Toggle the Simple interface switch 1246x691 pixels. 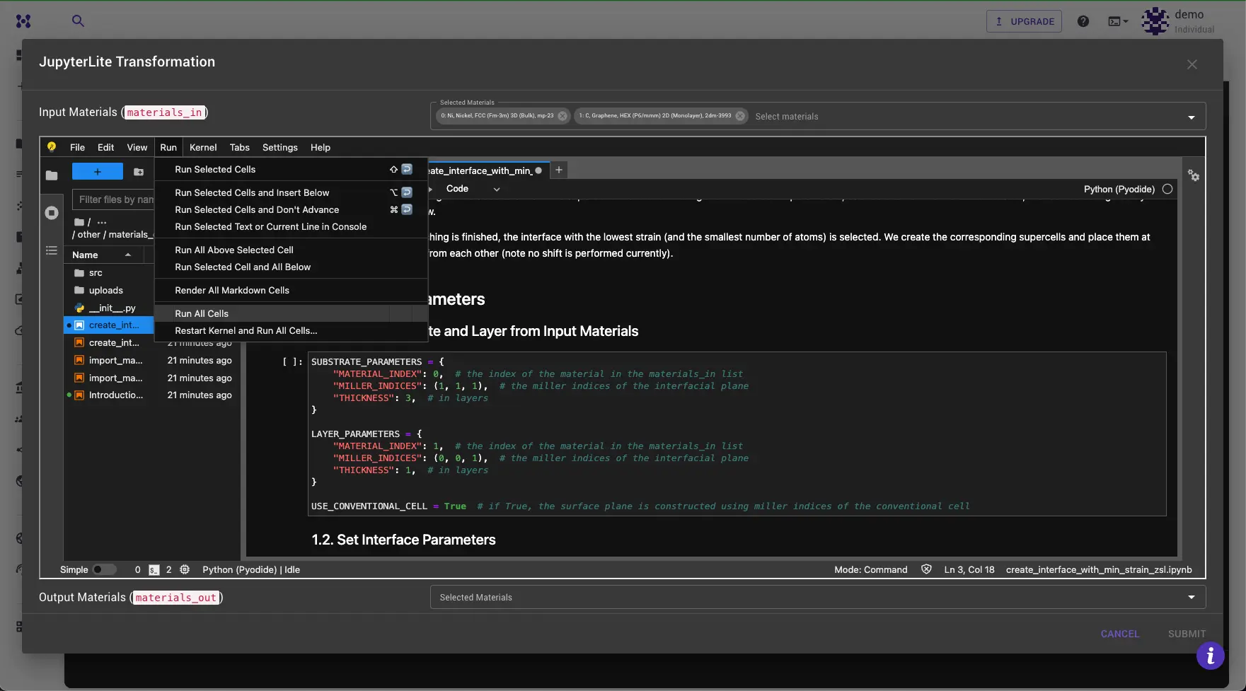(x=105, y=569)
